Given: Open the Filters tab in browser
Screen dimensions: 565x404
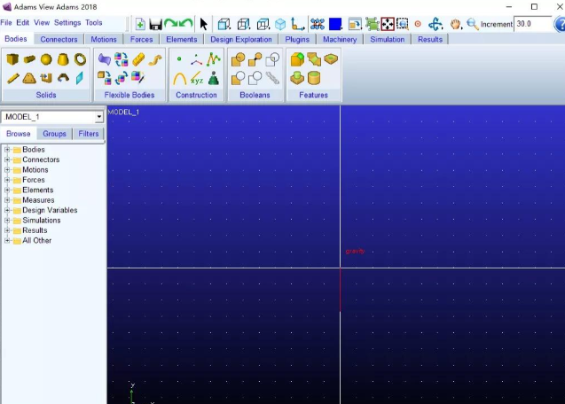Looking at the screenshot, I should [89, 134].
